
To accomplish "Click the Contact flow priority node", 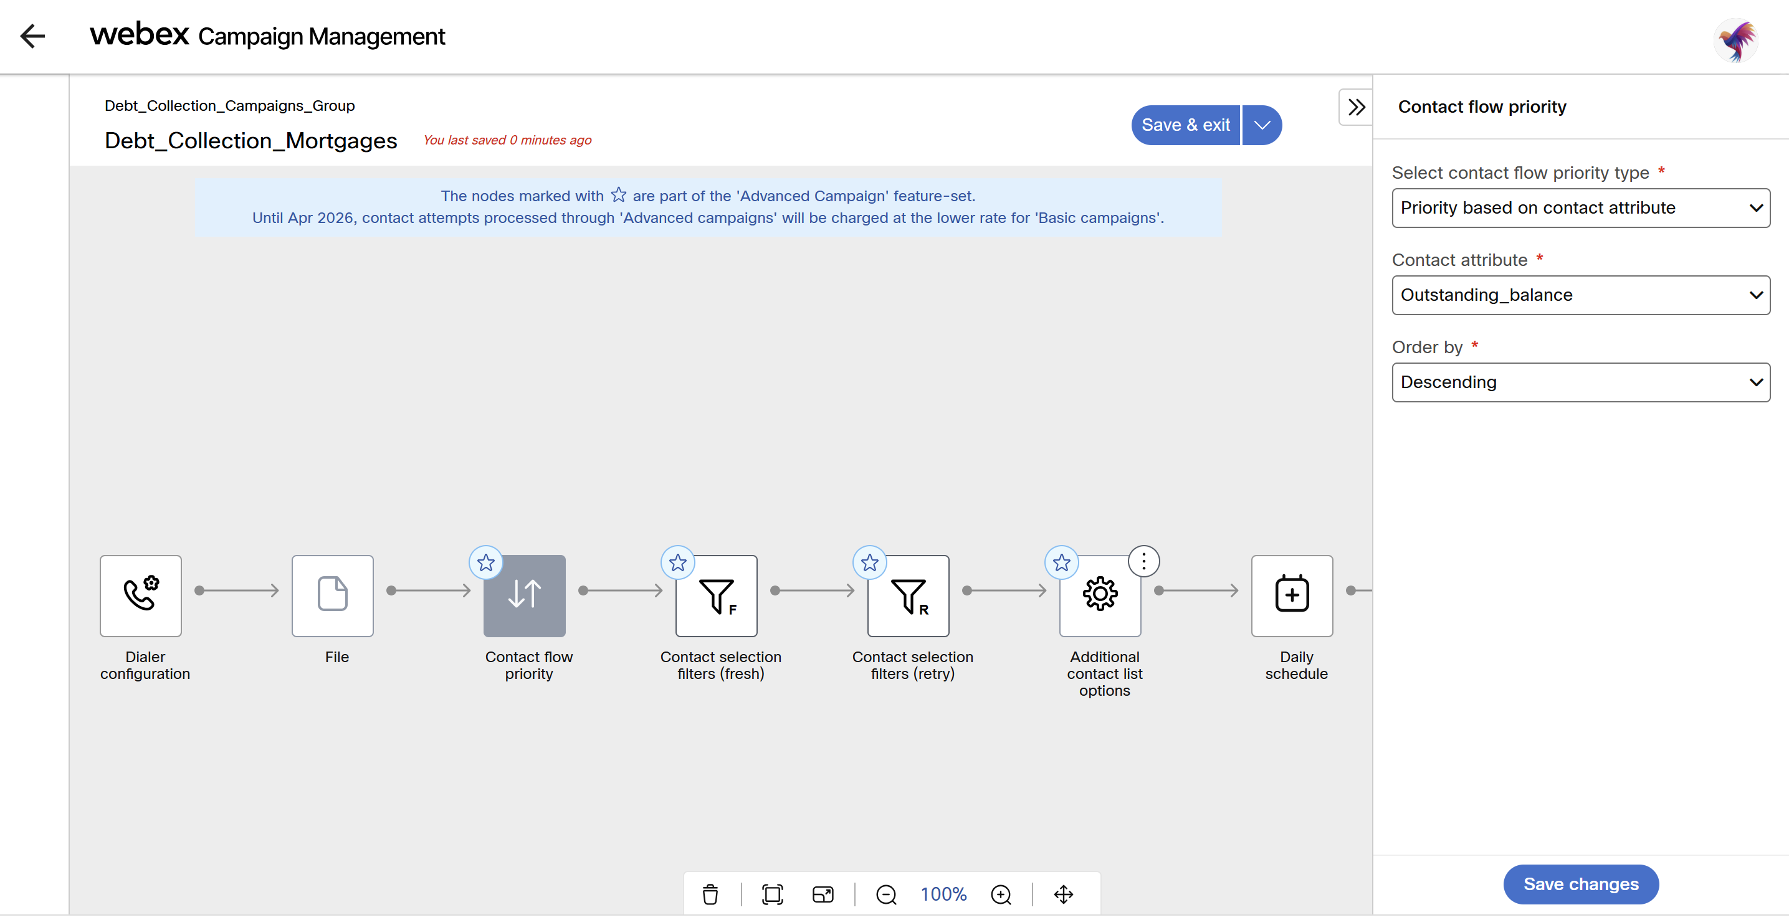I will (524, 595).
